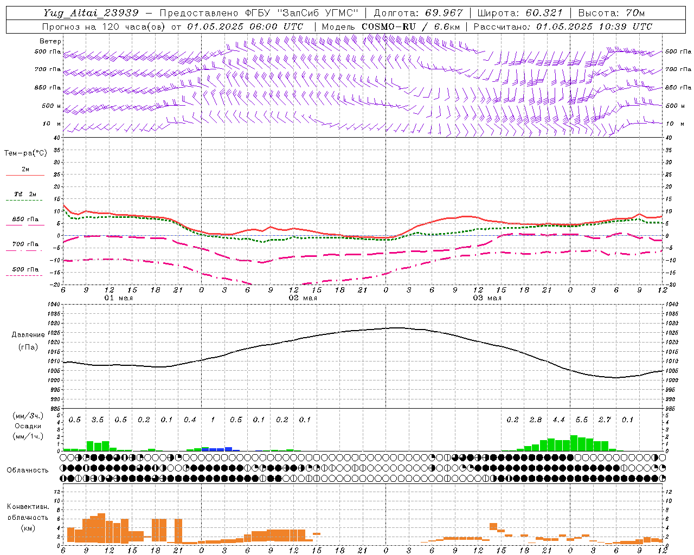Click the Ветер panel label
This screenshot has height=555, width=694.
tap(50, 41)
